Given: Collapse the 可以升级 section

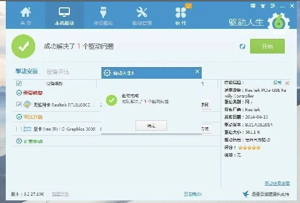Looking at the screenshot, I should point(19,116).
